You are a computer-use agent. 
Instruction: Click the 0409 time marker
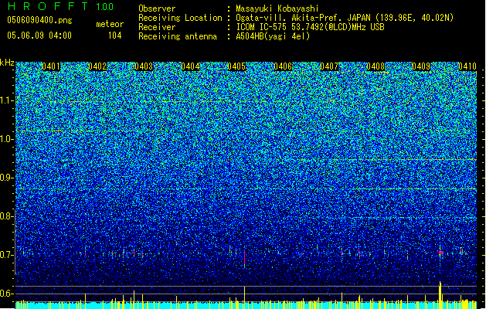point(421,66)
